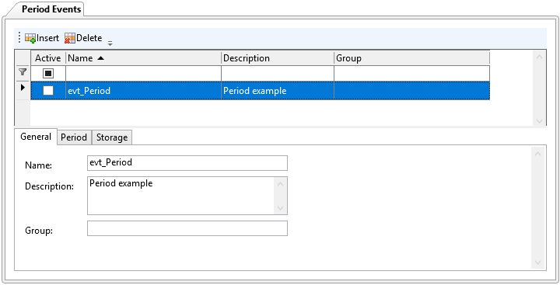Open the toolbar overflow options arrow
Screen dimensions: 560x285
click(110, 43)
